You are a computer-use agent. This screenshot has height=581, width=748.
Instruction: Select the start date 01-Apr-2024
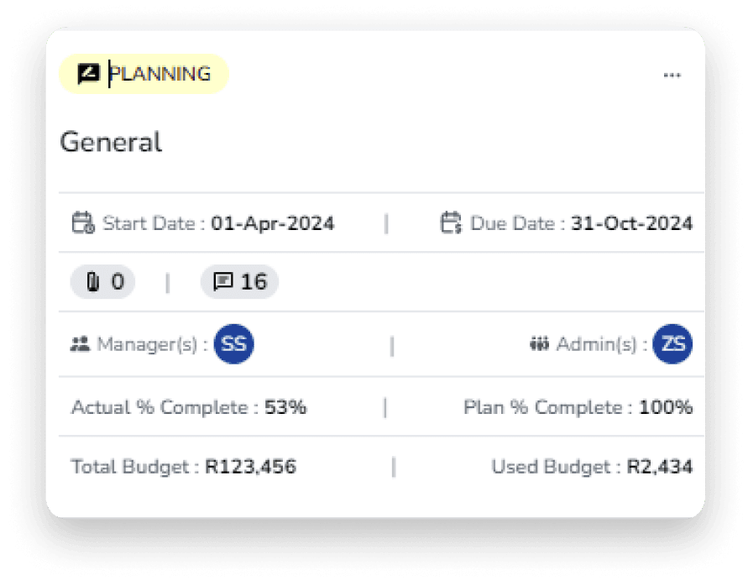(x=273, y=223)
